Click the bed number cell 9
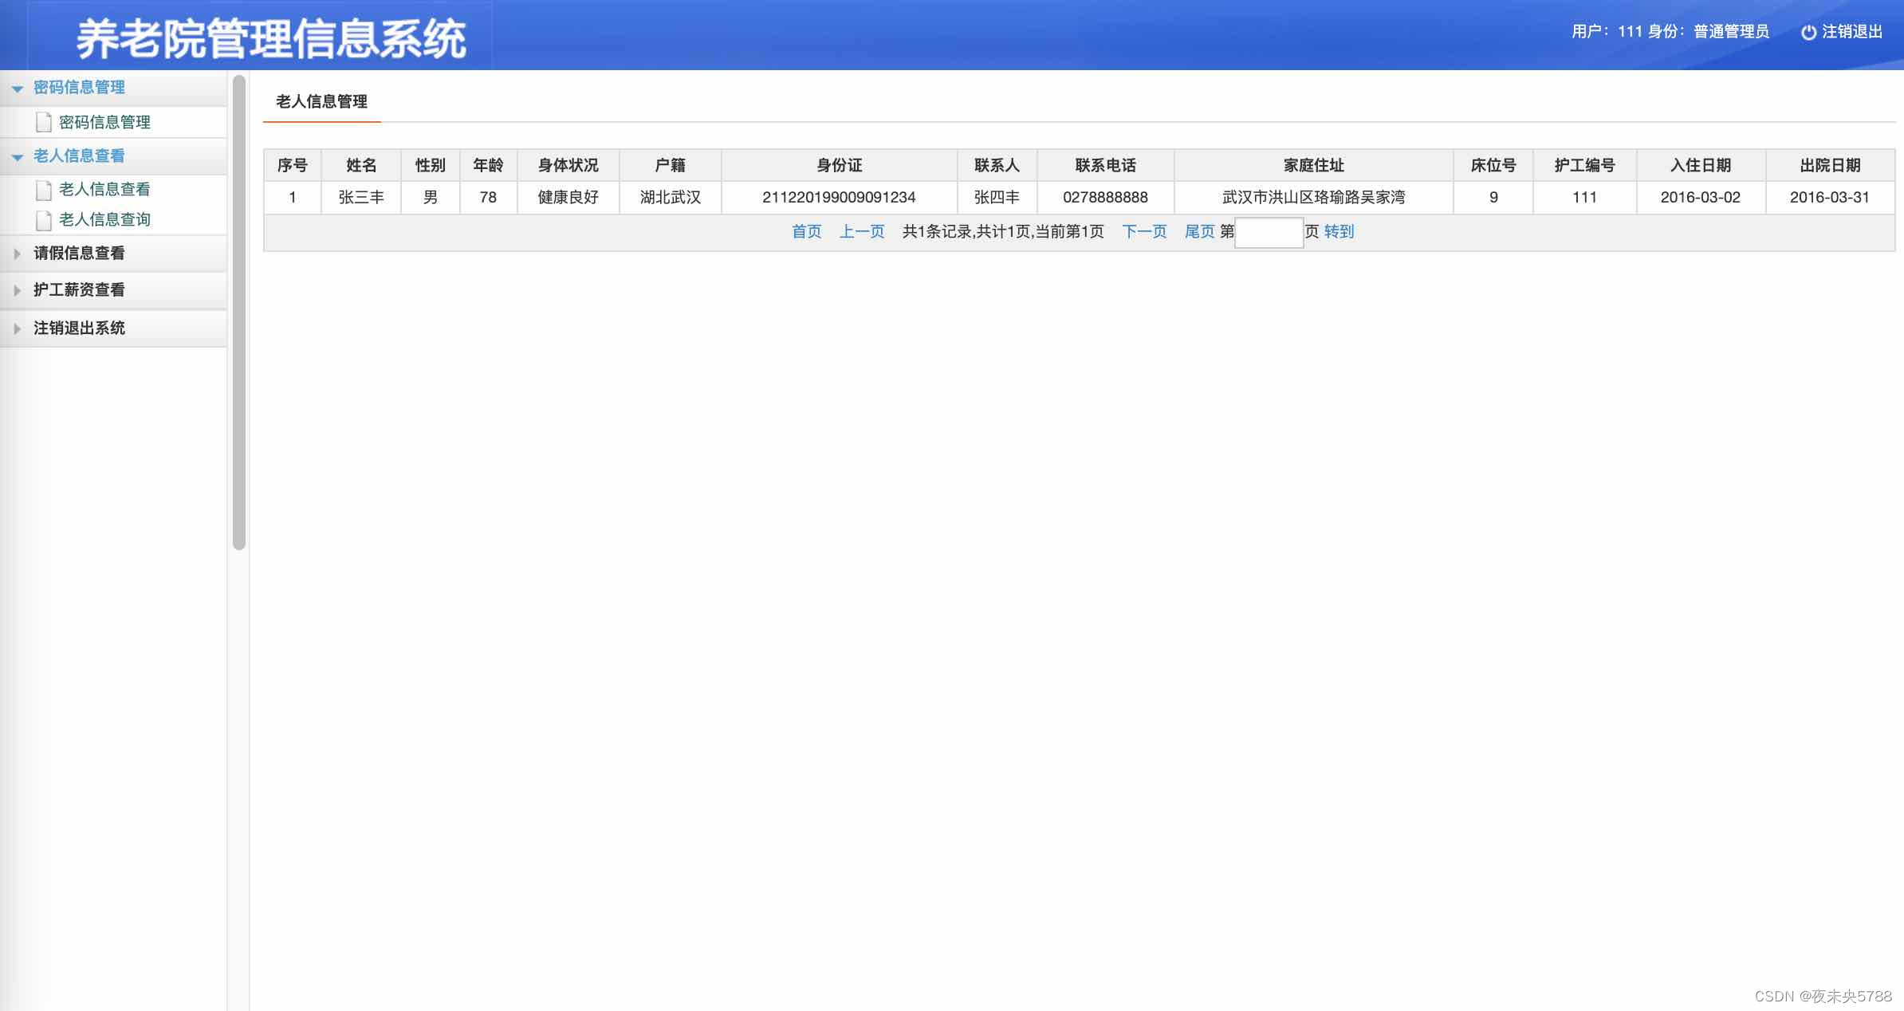The height and width of the screenshot is (1011, 1904). (x=1493, y=197)
